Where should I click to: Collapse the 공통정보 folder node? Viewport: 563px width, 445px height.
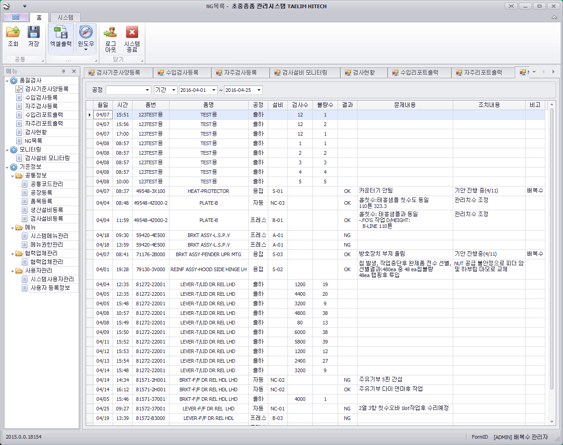(12, 176)
